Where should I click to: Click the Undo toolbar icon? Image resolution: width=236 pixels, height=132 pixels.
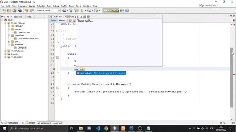27,11
